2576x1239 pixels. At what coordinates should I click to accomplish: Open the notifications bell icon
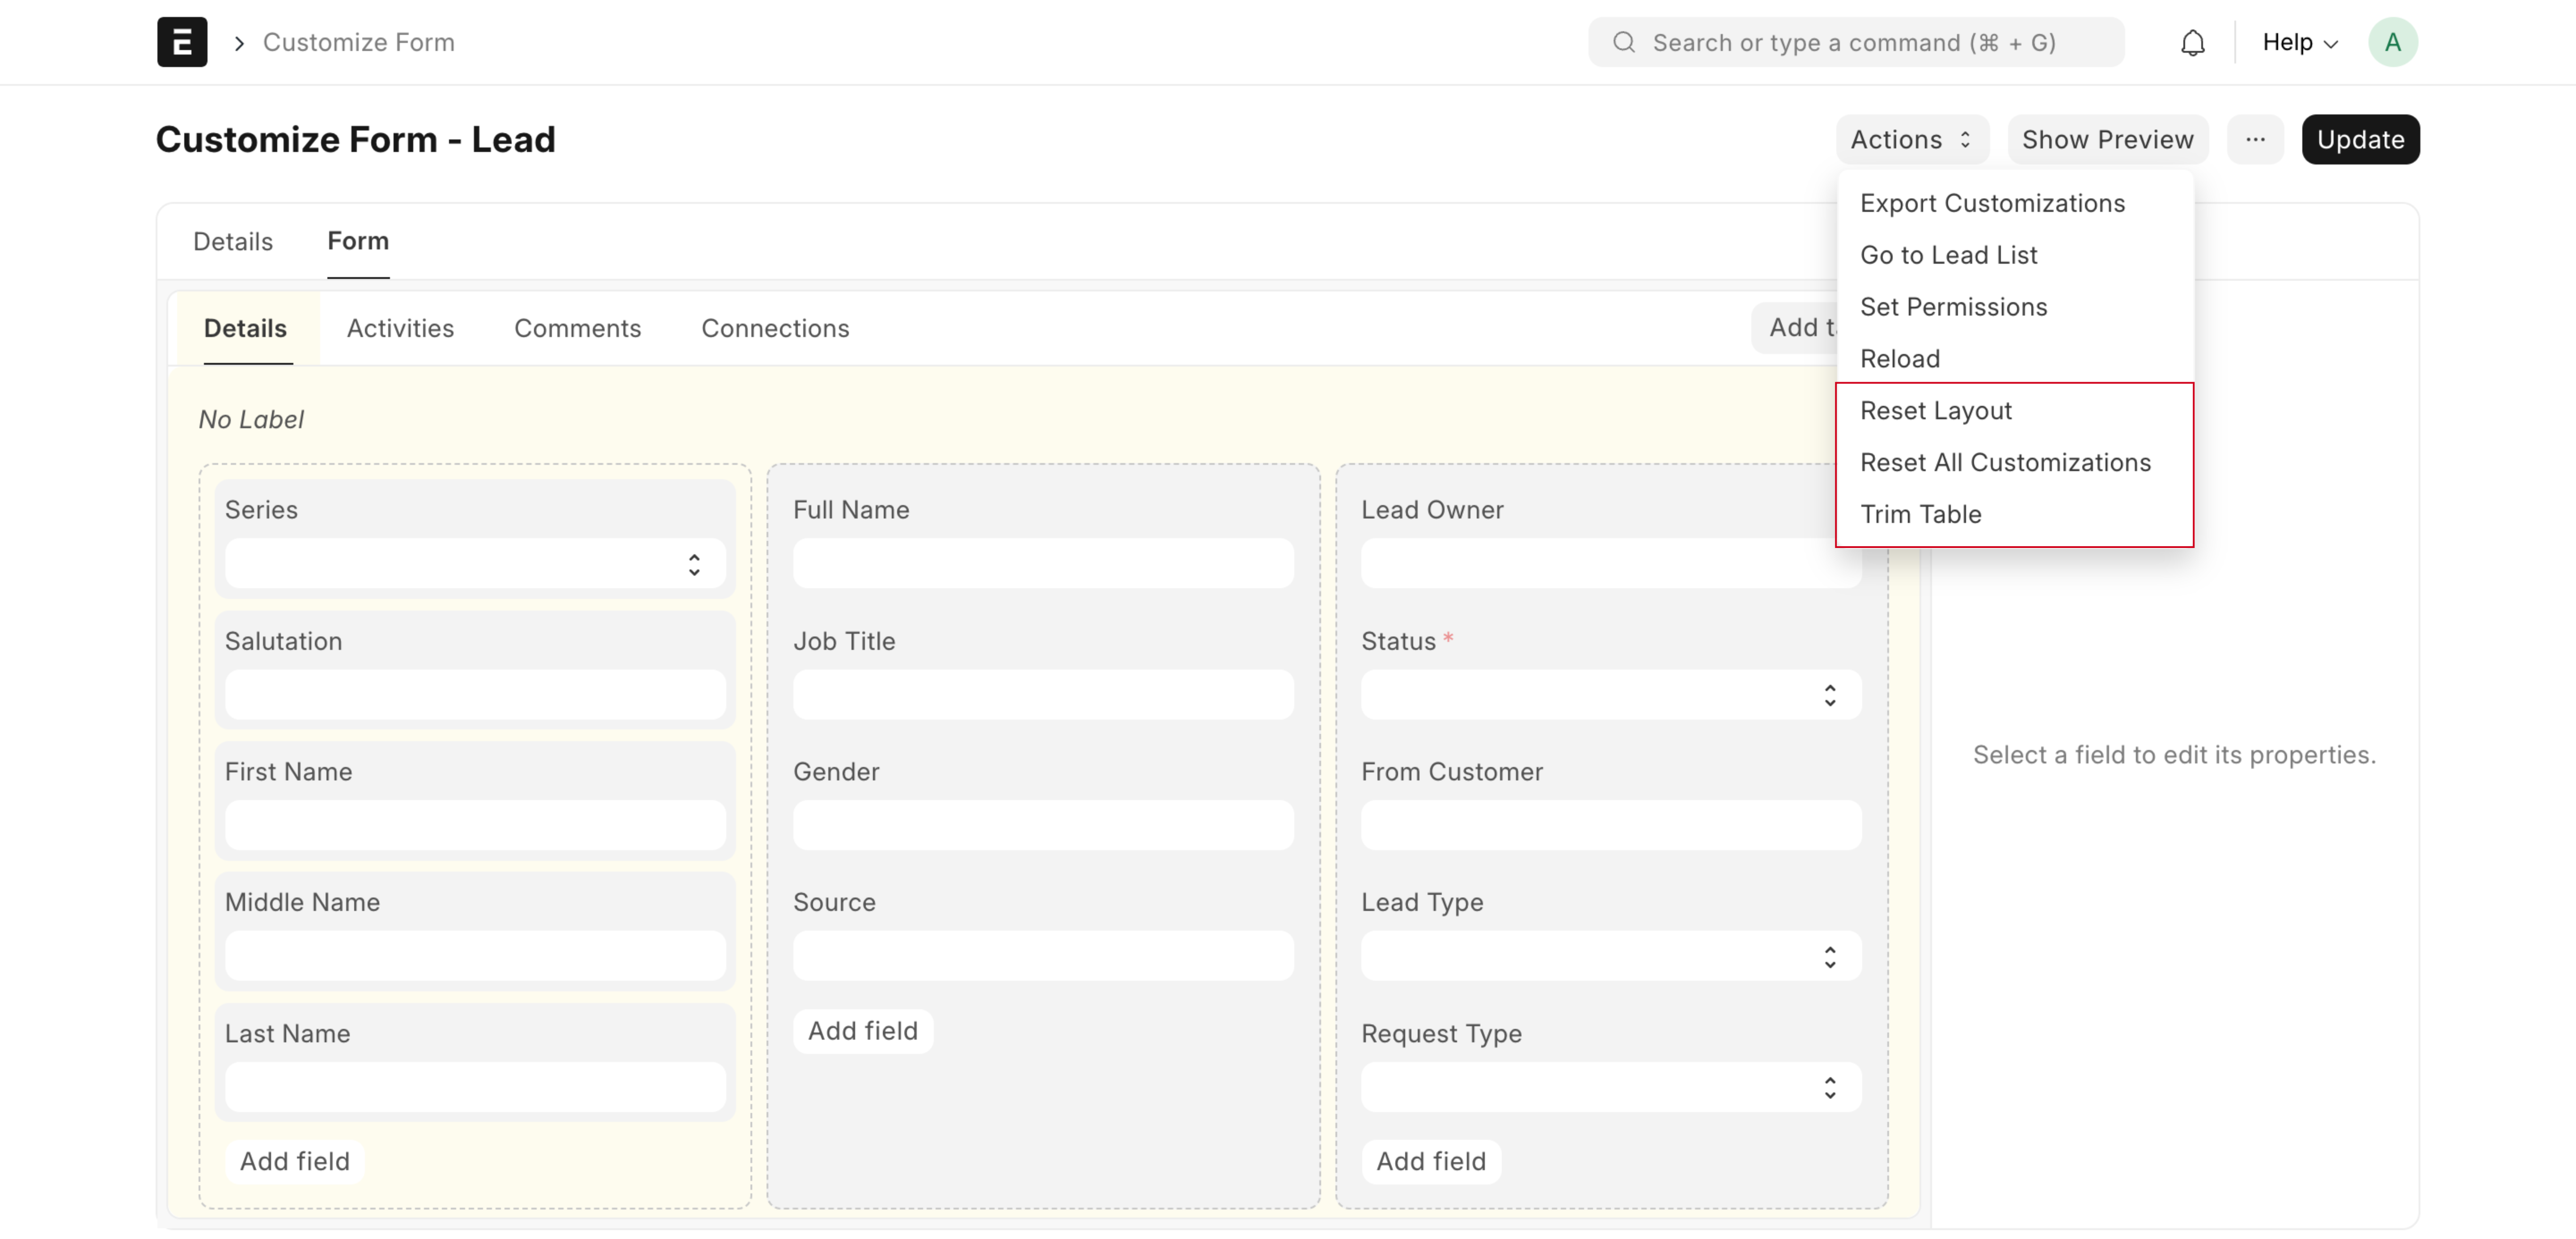(x=2192, y=43)
